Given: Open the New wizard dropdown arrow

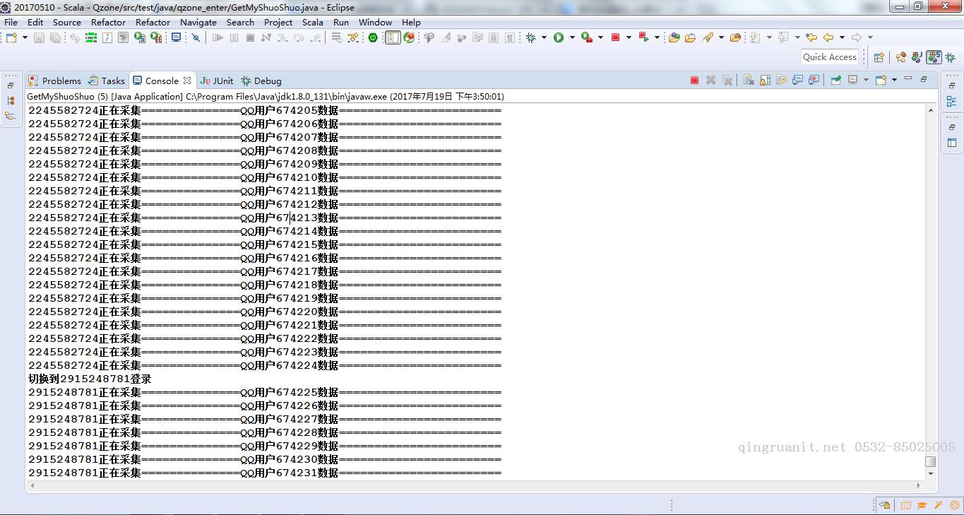Looking at the screenshot, I should (25, 37).
